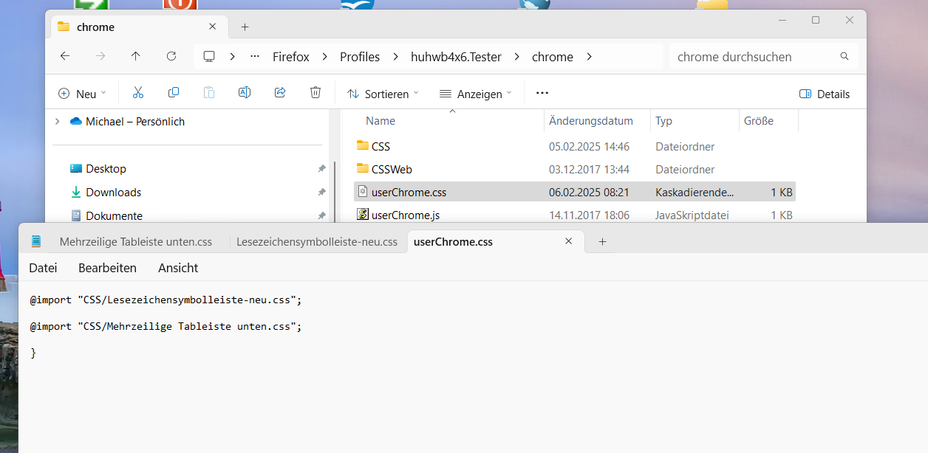Screen dimensions: 928x453
Task: Click the chrome durchsuchen search field
Action: pos(754,57)
